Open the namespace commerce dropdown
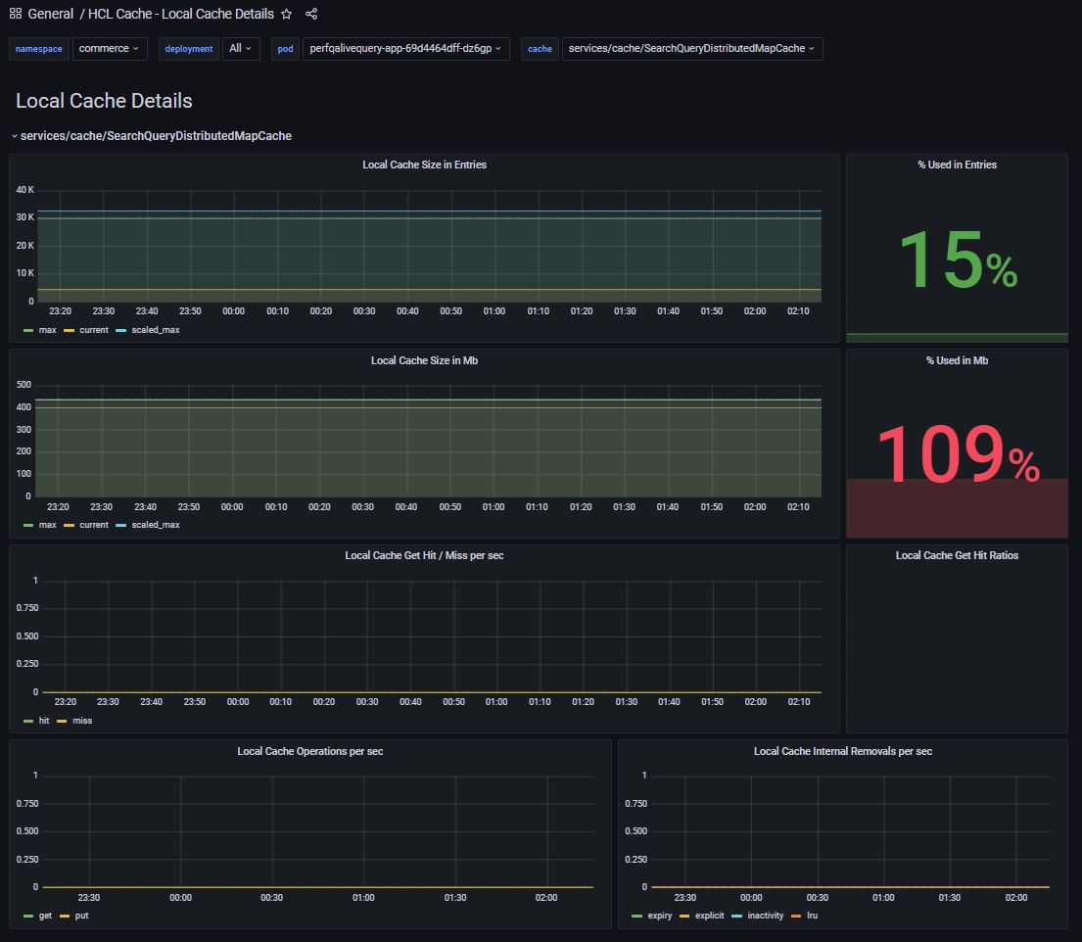This screenshot has width=1082, height=942. pyautogui.click(x=110, y=48)
